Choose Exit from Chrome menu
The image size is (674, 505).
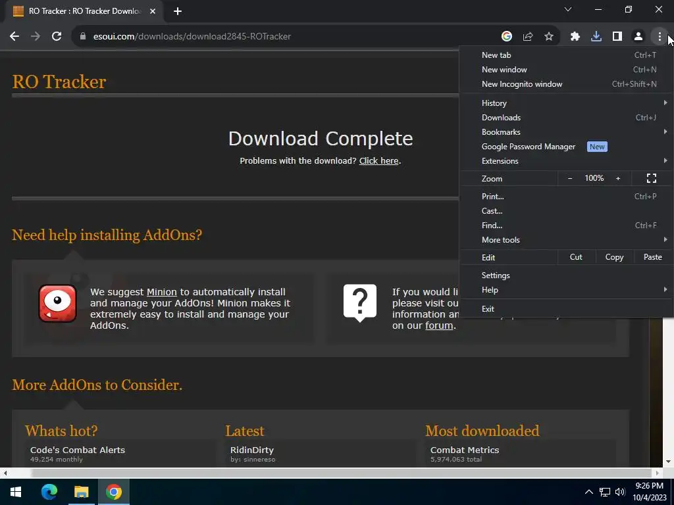pyautogui.click(x=567, y=309)
